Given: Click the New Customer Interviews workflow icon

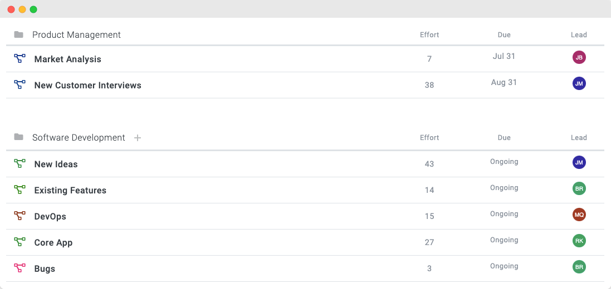Looking at the screenshot, I should 19,84.
